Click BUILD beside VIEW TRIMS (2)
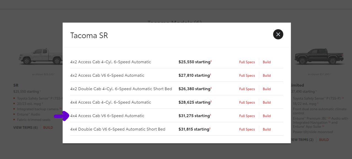 tap(324, 140)
